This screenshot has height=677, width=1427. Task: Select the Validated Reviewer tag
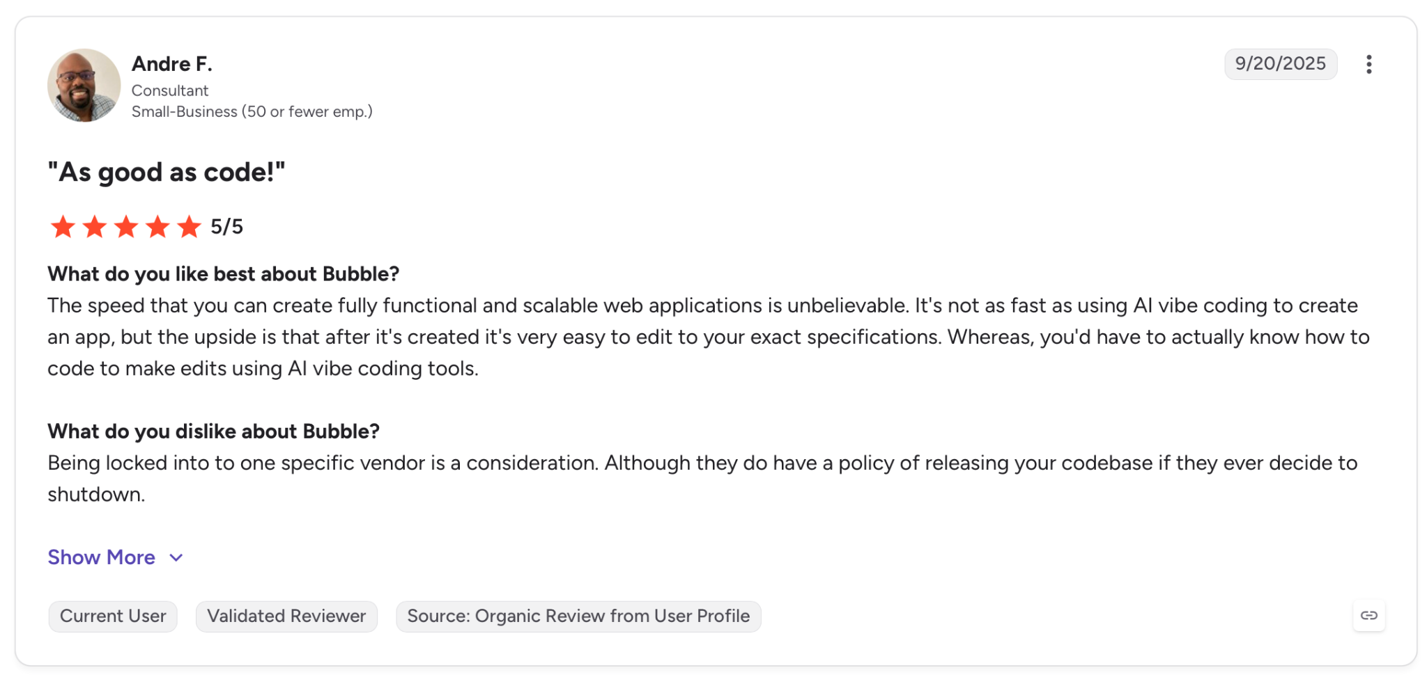tap(286, 616)
